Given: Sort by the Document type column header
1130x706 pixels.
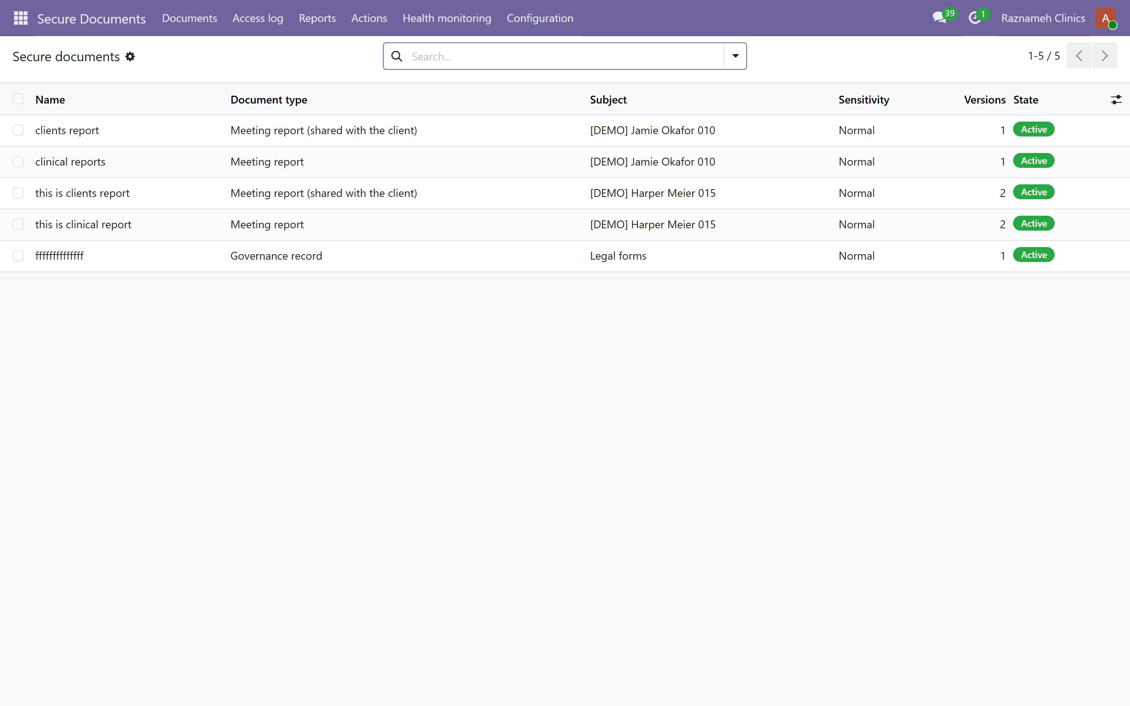Looking at the screenshot, I should pos(269,100).
